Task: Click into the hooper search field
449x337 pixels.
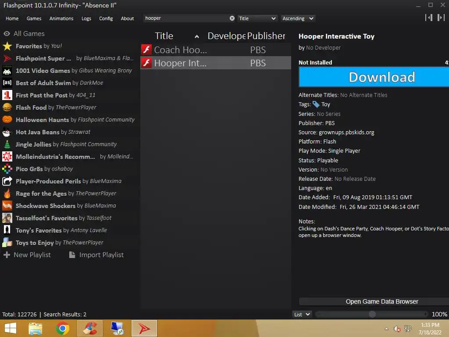Action: coord(186,18)
